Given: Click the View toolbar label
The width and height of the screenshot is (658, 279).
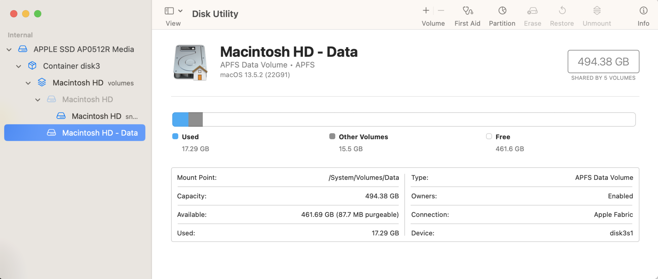Looking at the screenshot, I should coord(173,24).
